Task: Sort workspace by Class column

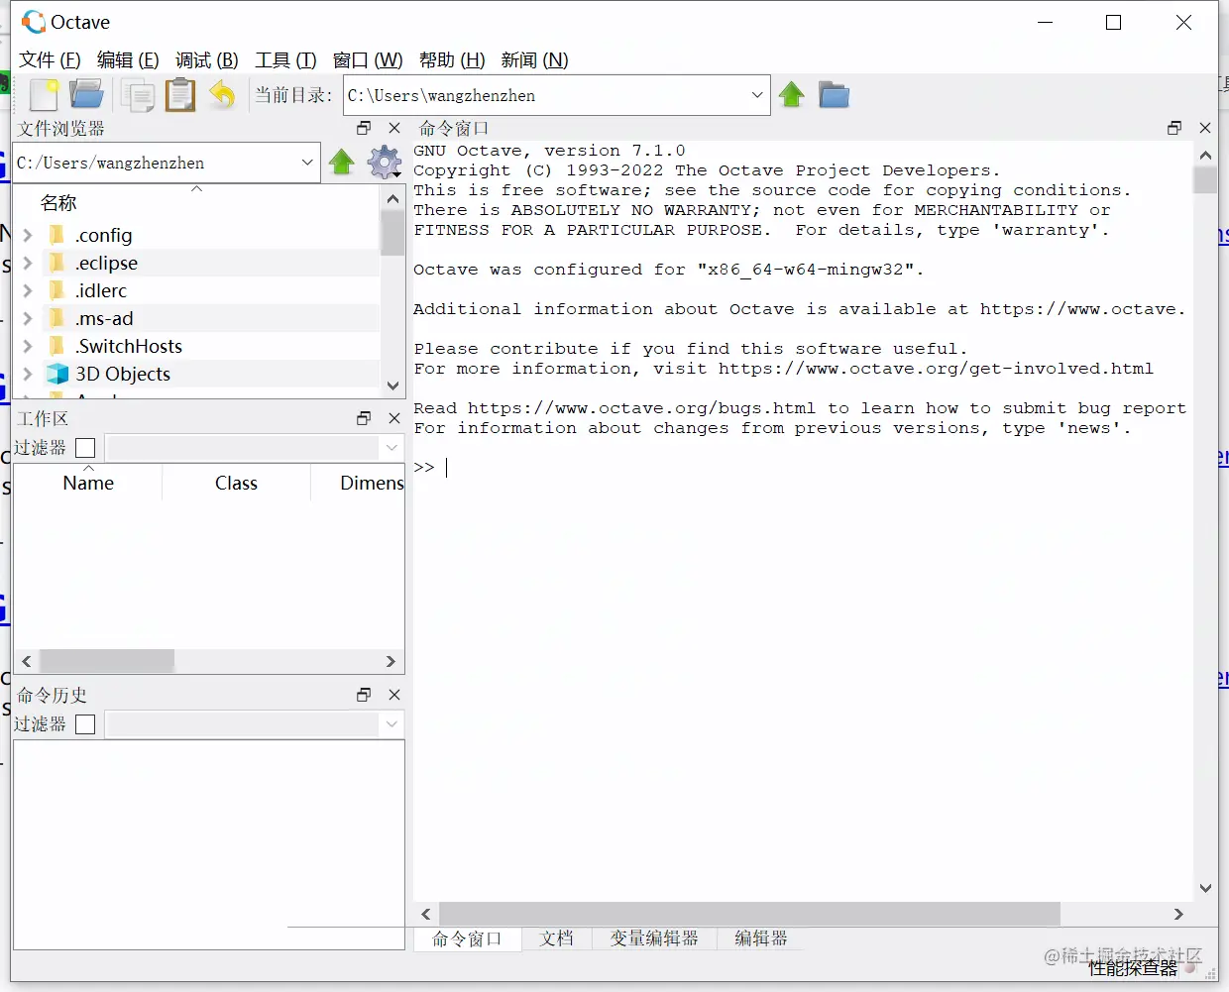Action: tap(236, 483)
